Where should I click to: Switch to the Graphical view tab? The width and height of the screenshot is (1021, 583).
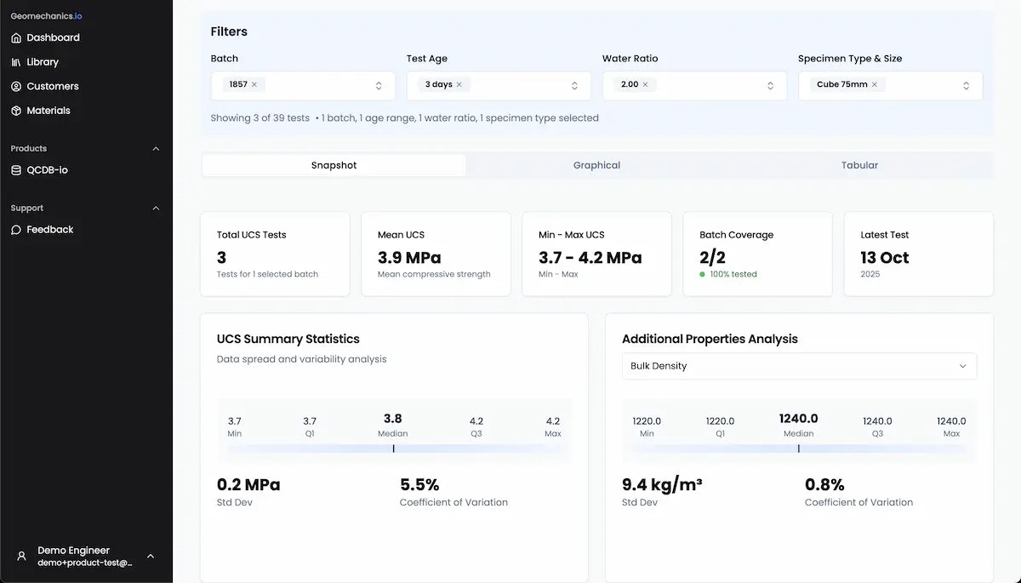click(x=596, y=164)
